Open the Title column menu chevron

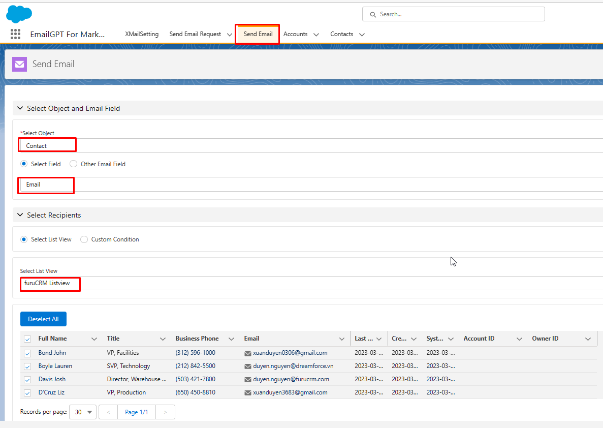pyautogui.click(x=163, y=339)
